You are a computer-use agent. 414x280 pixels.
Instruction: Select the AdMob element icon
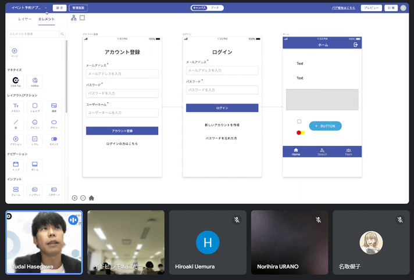click(34, 81)
